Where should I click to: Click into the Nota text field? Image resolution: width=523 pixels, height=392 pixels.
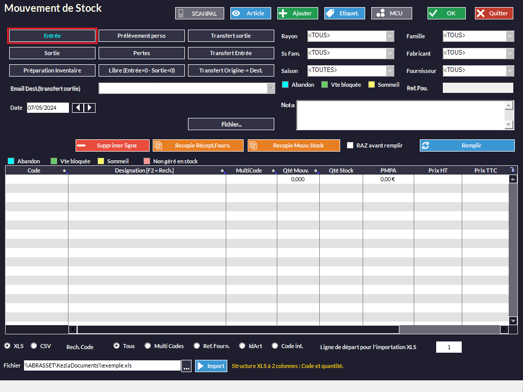click(x=400, y=115)
